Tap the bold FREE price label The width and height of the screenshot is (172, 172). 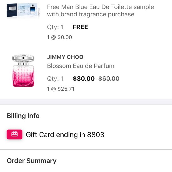tap(80, 27)
